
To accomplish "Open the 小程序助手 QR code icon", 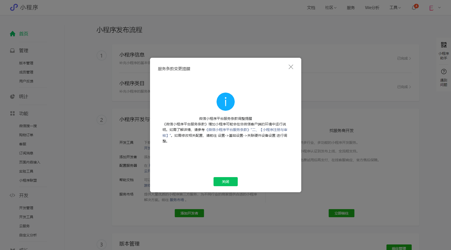I will click(444, 45).
